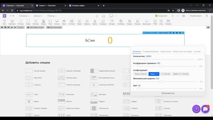Open Слои layers tool
The image size is (213, 120).
161,22
